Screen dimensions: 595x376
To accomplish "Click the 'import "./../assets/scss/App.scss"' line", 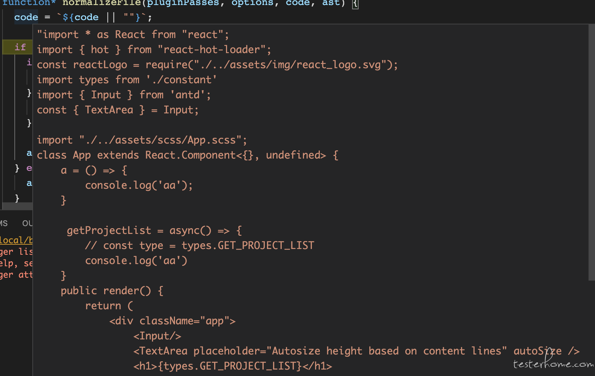I will 142,140.
